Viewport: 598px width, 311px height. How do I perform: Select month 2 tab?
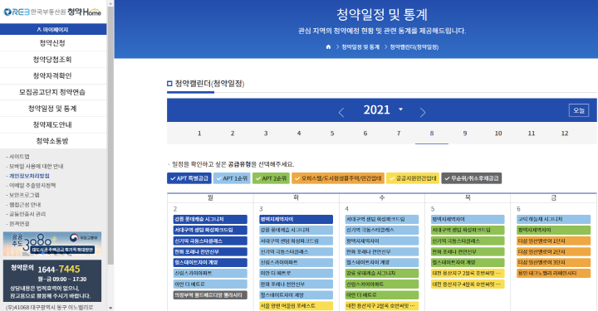233,134
